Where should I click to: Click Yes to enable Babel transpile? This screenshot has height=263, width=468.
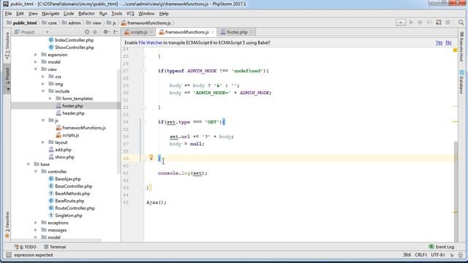tap(439, 42)
